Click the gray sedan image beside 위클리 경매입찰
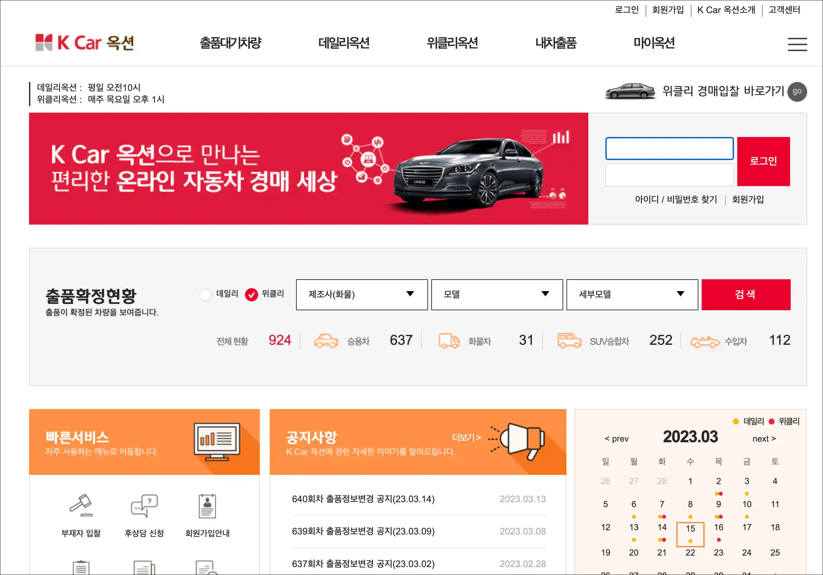Screen dimensions: 823x575 629,91
